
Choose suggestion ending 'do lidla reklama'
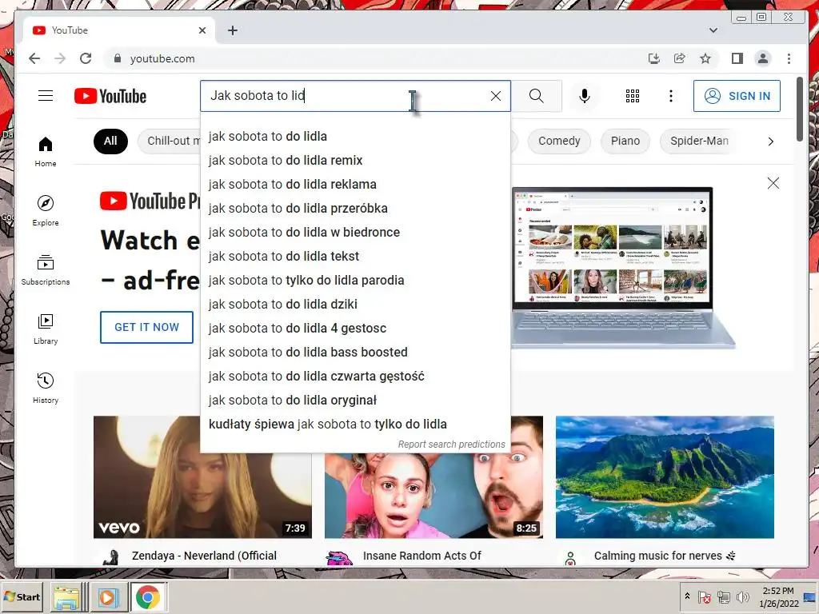click(355, 185)
